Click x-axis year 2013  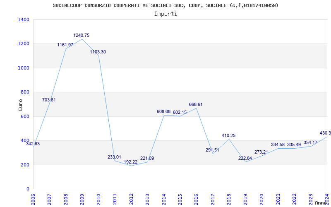147,199
